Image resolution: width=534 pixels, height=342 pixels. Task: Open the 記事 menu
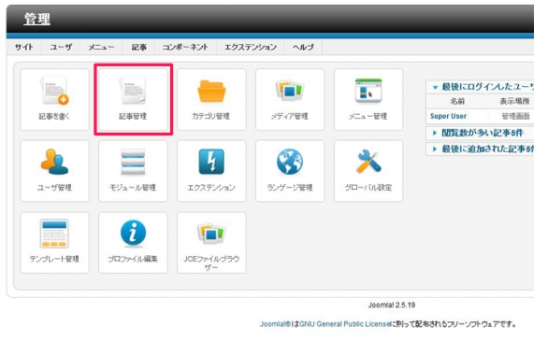pyautogui.click(x=139, y=47)
